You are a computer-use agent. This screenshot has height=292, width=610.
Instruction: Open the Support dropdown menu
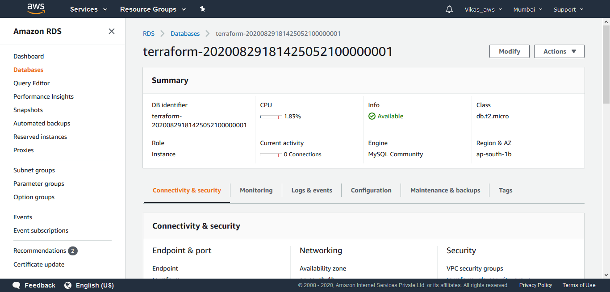tap(568, 9)
